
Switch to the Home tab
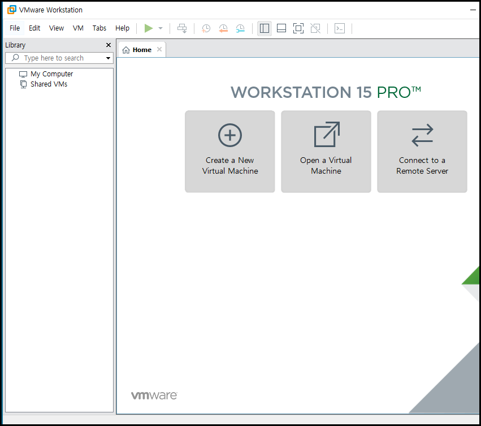[x=142, y=50]
